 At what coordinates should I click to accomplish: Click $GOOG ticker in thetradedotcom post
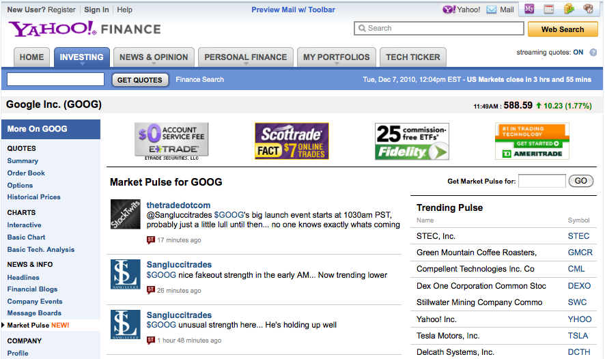click(x=229, y=215)
